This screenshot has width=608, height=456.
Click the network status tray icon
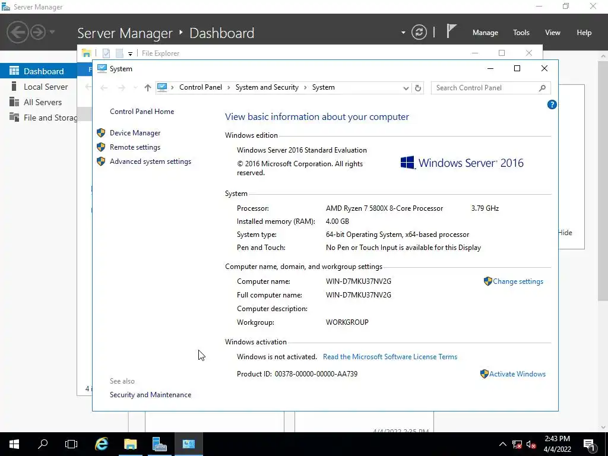pos(517,444)
